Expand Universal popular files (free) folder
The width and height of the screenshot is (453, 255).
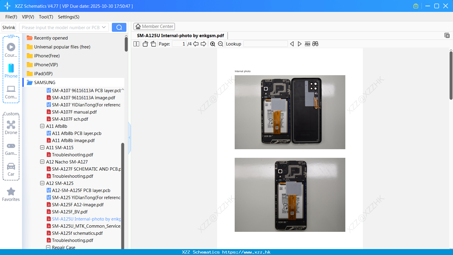click(62, 47)
